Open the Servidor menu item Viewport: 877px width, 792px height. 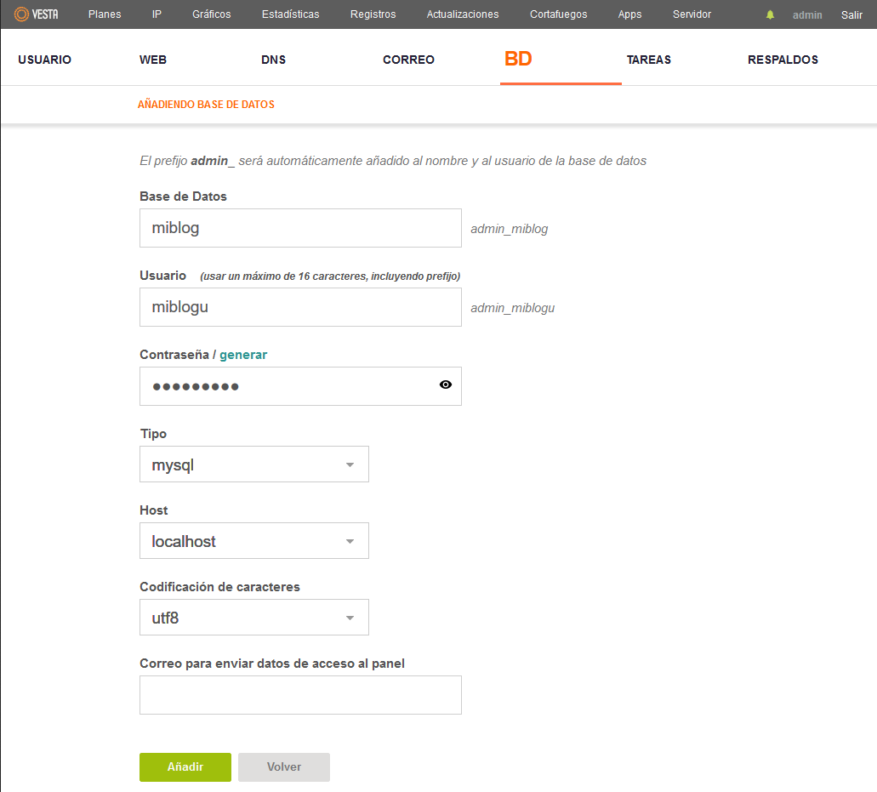[692, 14]
